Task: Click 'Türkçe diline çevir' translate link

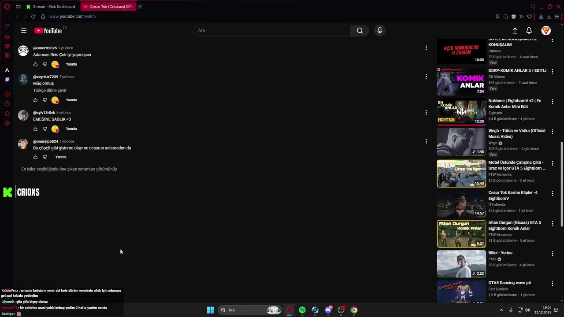Action: click(50, 91)
